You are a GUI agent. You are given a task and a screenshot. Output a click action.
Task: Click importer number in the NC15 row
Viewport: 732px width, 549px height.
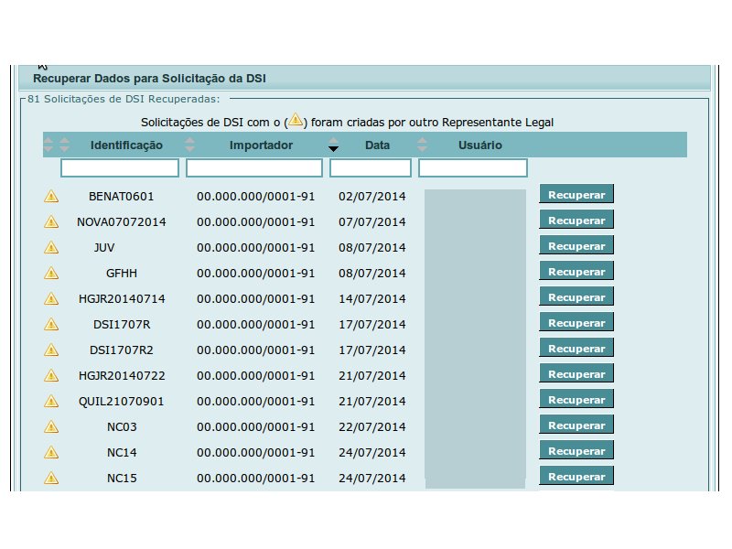pos(256,479)
